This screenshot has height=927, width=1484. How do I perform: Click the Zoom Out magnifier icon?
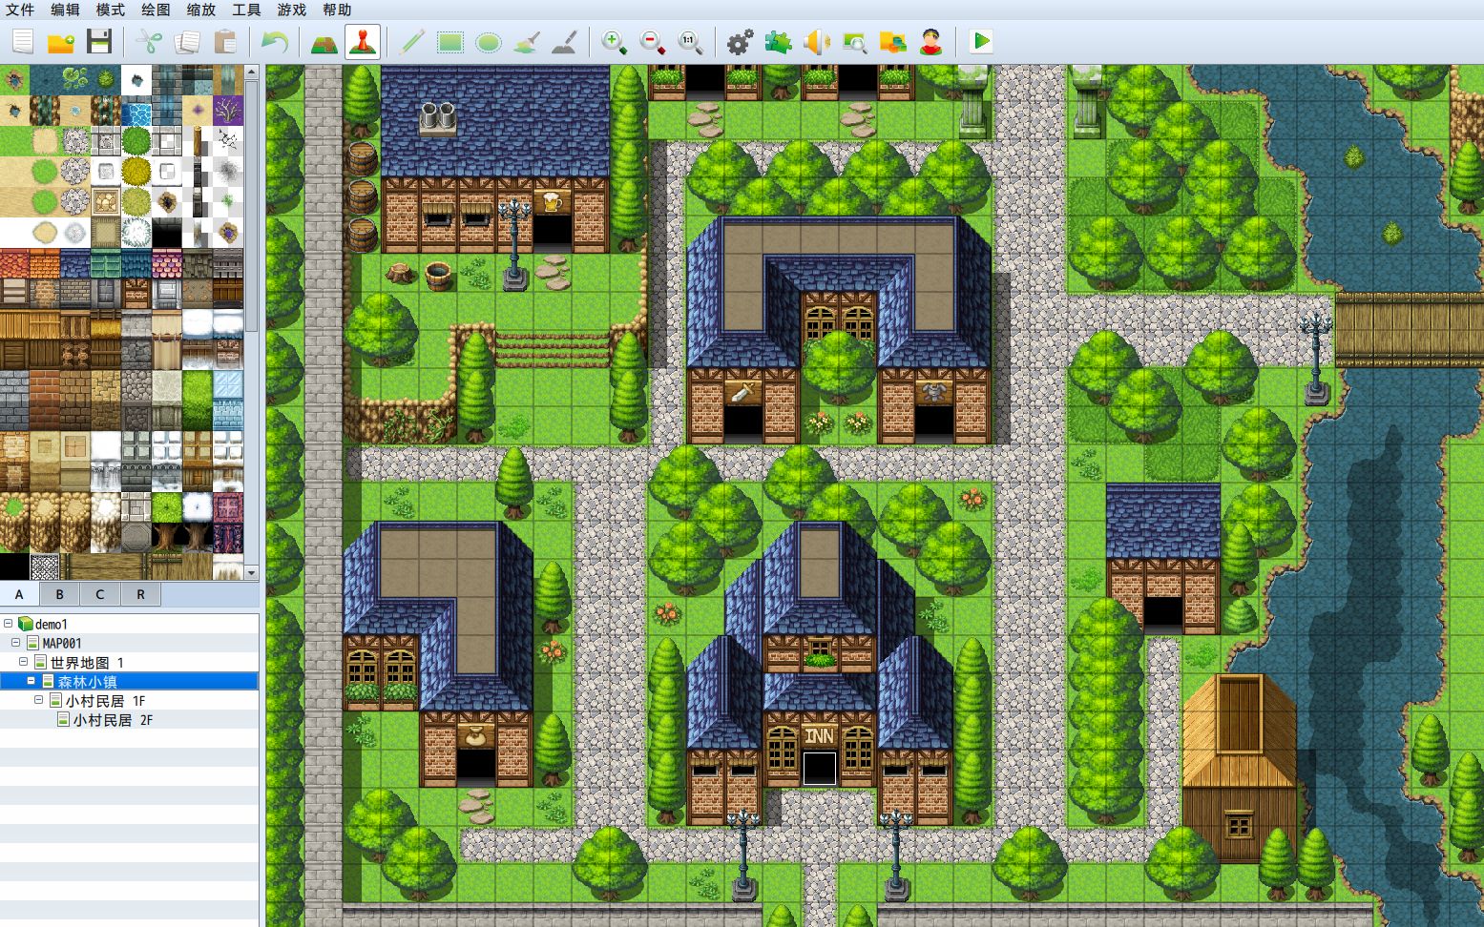pyautogui.click(x=653, y=42)
